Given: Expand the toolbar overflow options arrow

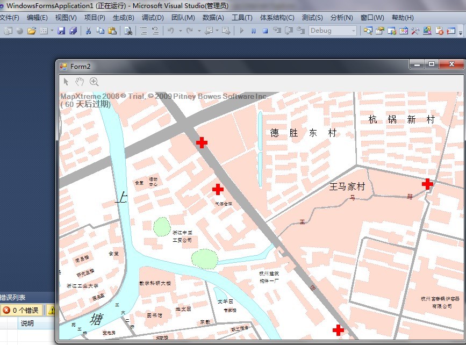Looking at the screenshot, I should coord(461,32).
